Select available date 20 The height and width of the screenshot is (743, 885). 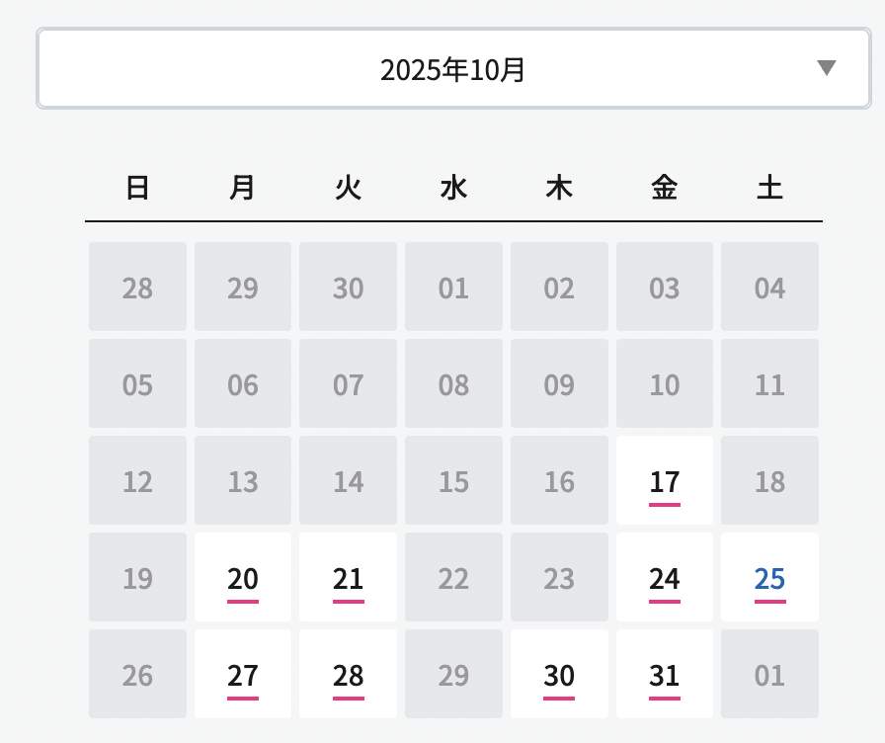(243, 578)
